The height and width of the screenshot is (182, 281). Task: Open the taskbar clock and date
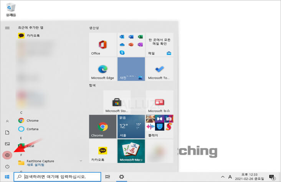tap(249, 177)
